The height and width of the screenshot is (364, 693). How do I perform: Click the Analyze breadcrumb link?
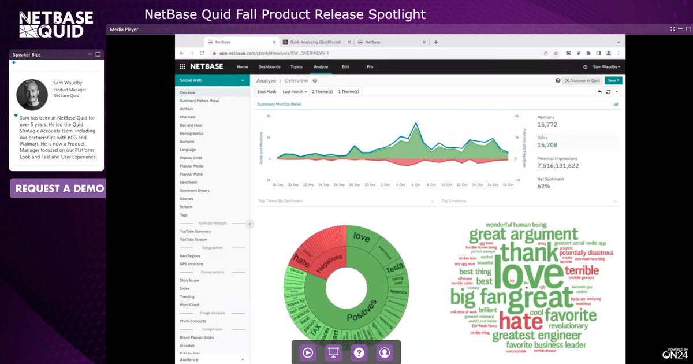pyautogui.click(x=266, y=81)
